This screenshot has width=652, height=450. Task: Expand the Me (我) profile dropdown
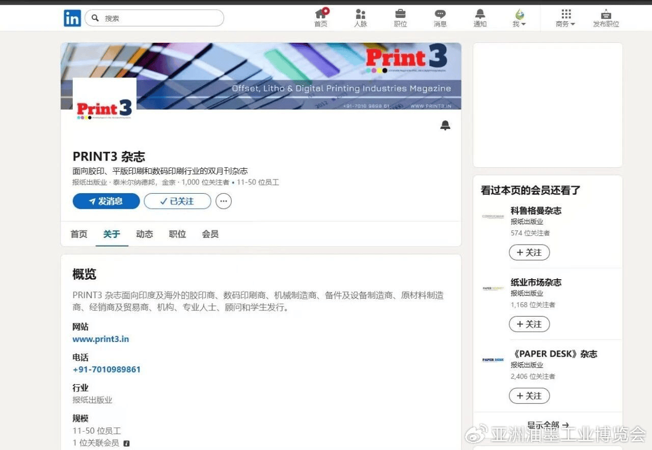519,18
